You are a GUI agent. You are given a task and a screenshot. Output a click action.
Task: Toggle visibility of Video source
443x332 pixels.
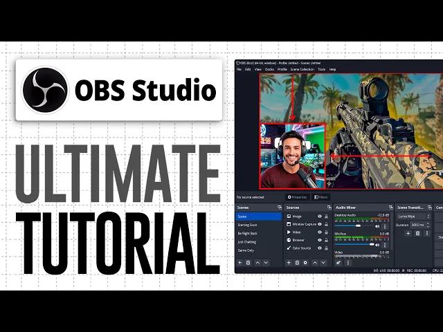click(320, 232)
